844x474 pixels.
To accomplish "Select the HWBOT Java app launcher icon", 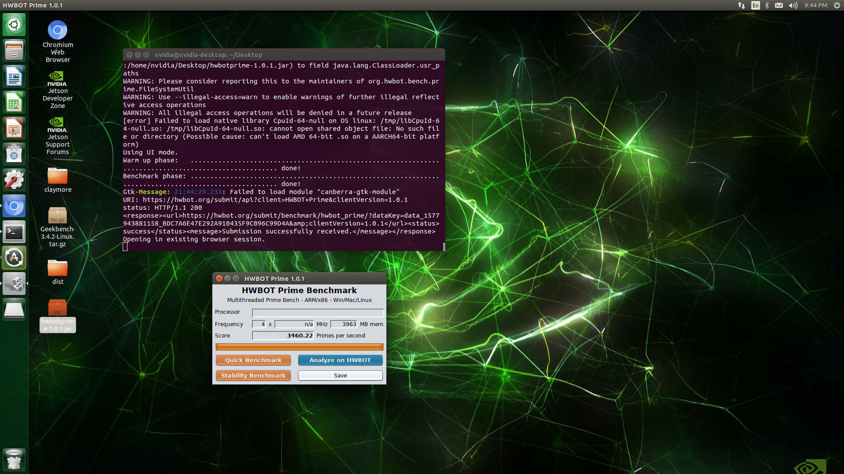I will click(x=14, y=284).
